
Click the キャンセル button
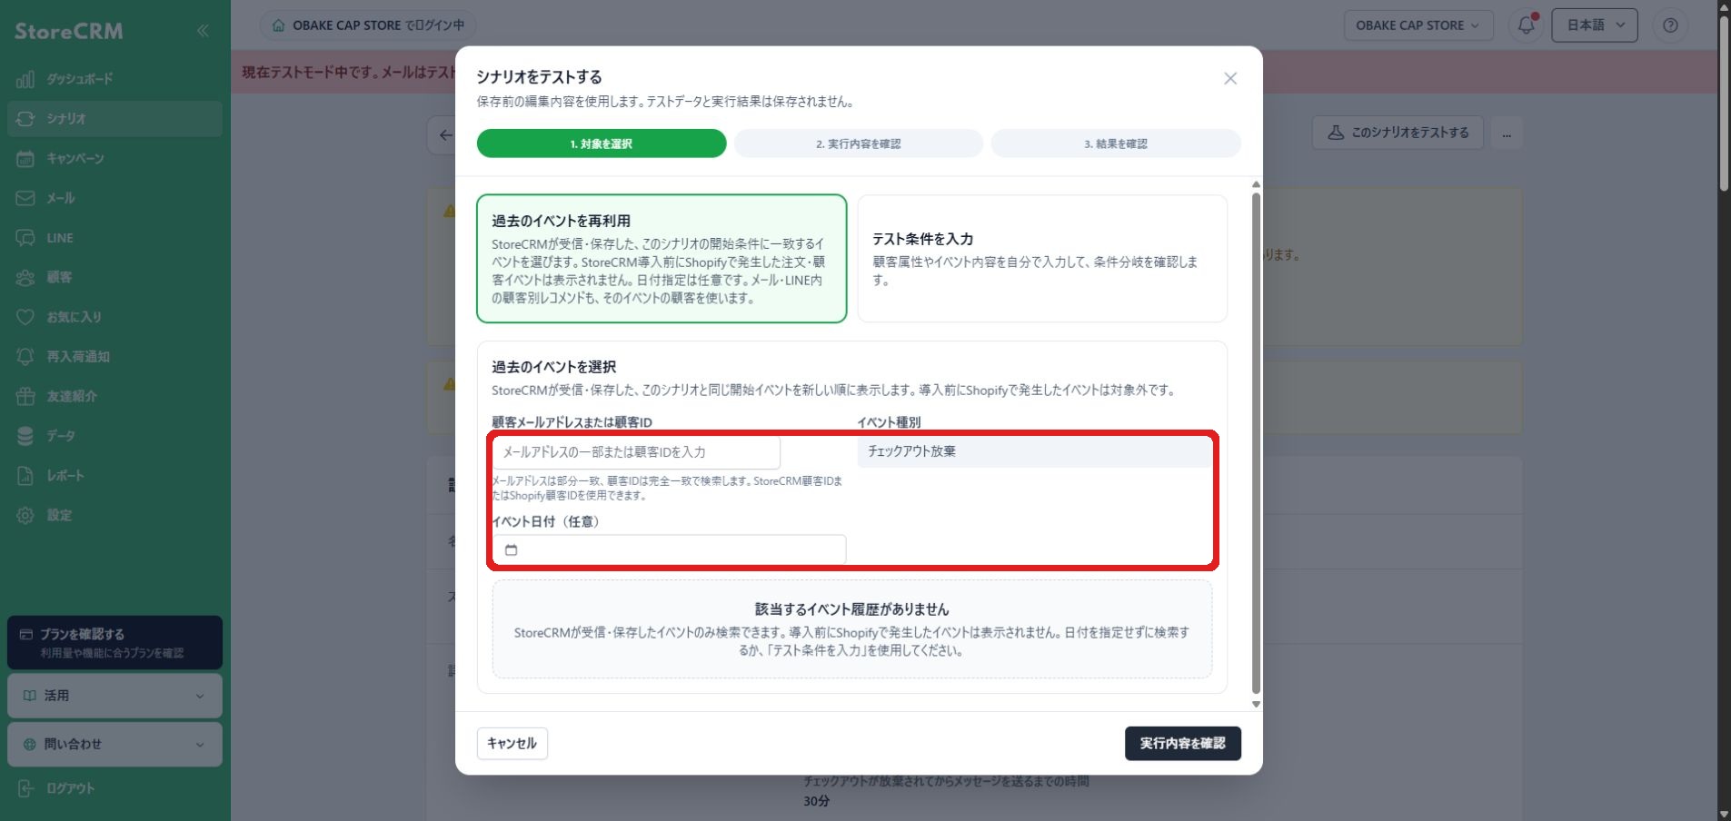512,743
